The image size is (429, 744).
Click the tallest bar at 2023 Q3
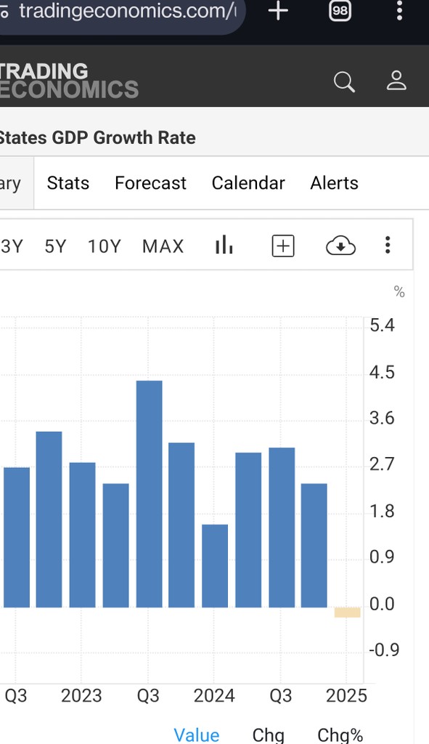pos(150,494)
